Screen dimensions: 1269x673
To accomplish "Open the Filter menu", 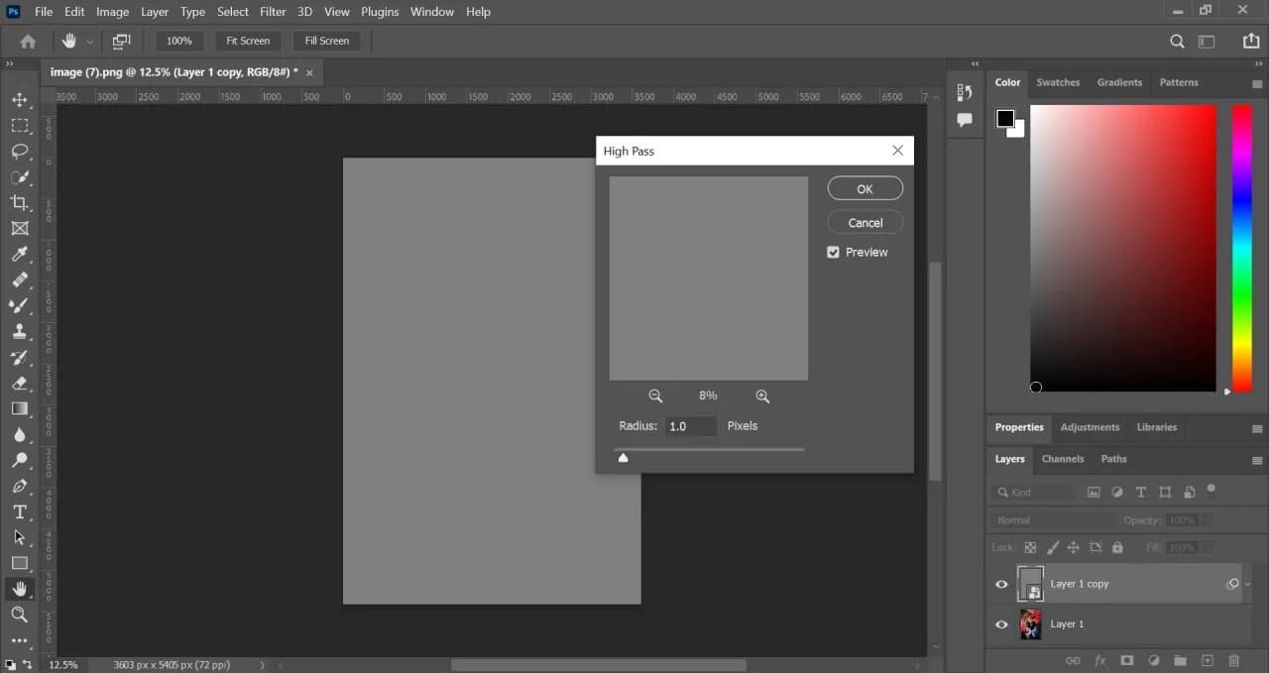I will click(273, 12).
